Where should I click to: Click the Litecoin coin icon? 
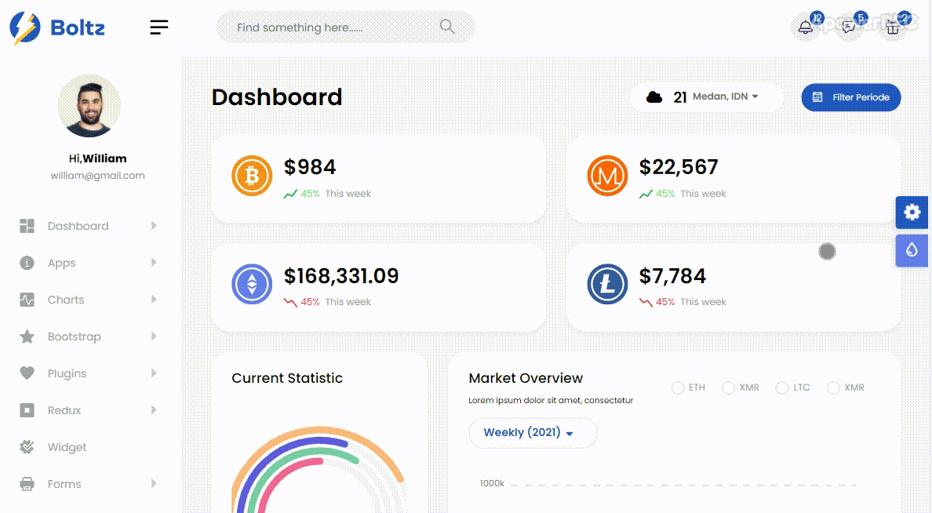pyautogui.click(x=607, y=285)
